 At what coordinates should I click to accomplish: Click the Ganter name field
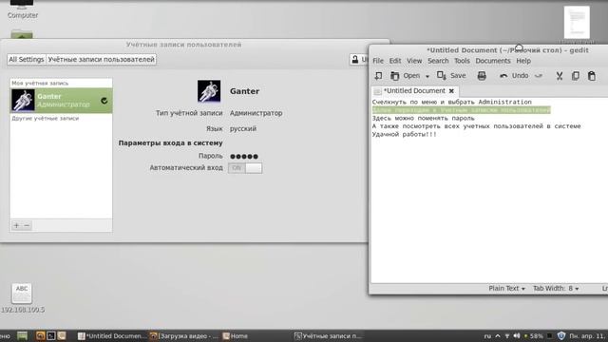pyautogui.click(x=245, y=91)
